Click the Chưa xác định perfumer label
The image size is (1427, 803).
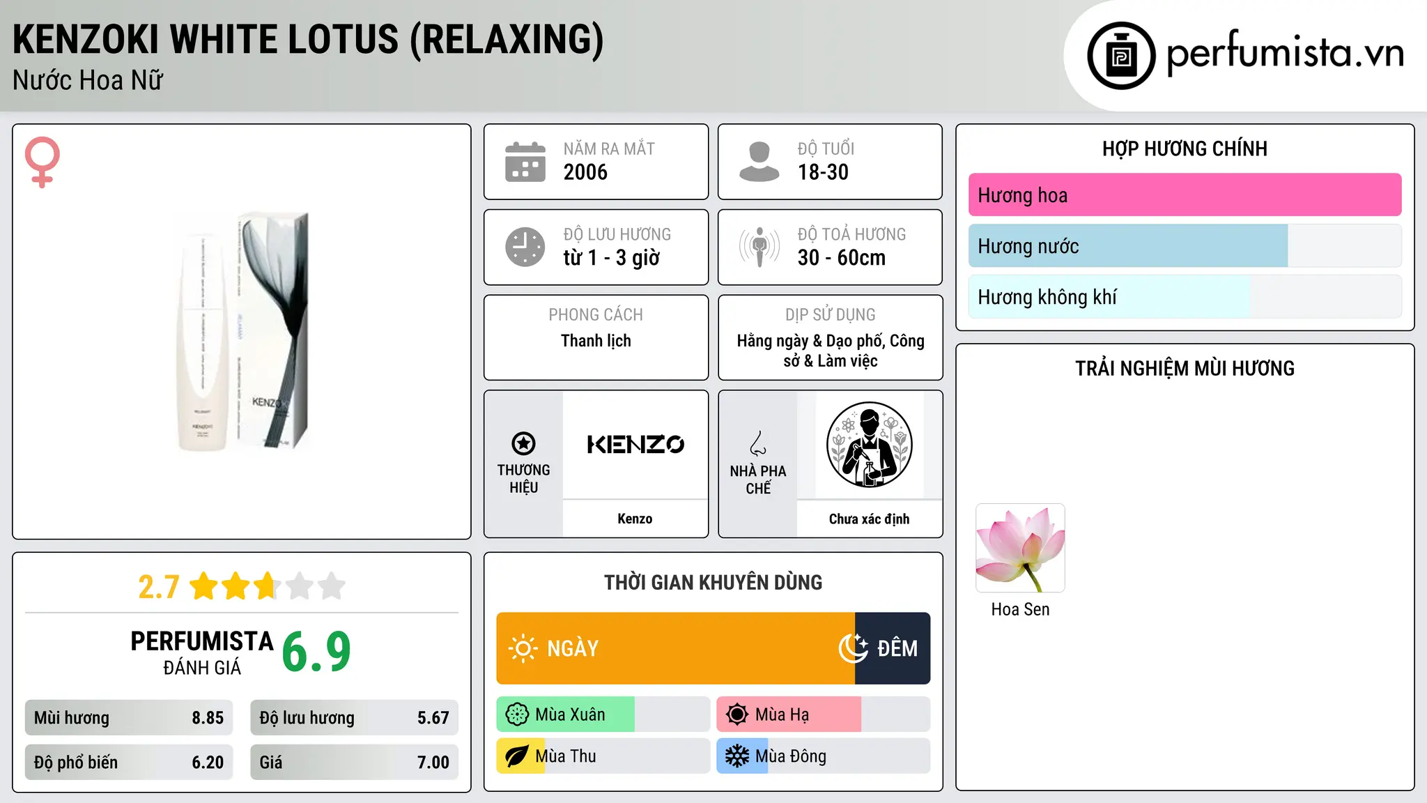(869, 519)
